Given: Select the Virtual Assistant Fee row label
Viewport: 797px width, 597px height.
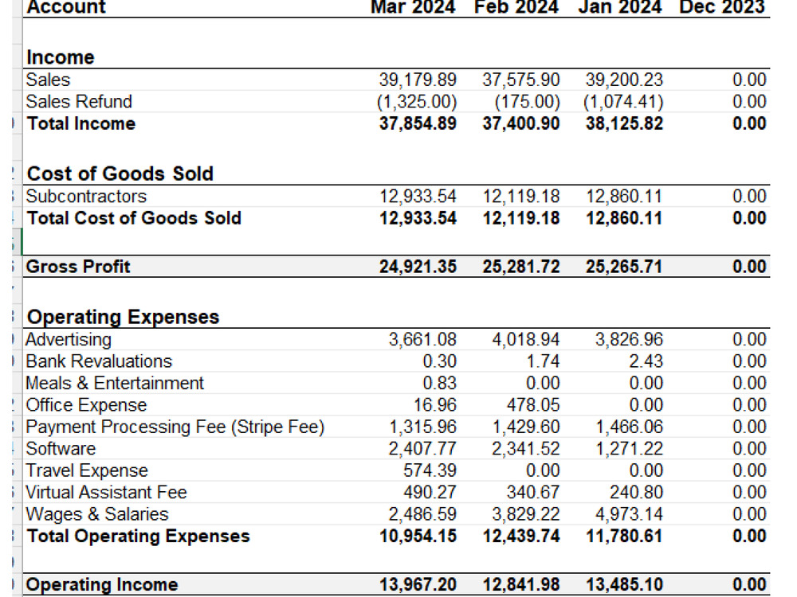Looking at the screenshot, I should (x=106, y=492).
